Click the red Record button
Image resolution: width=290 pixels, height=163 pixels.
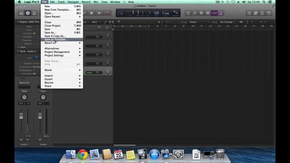pos(107,13)
